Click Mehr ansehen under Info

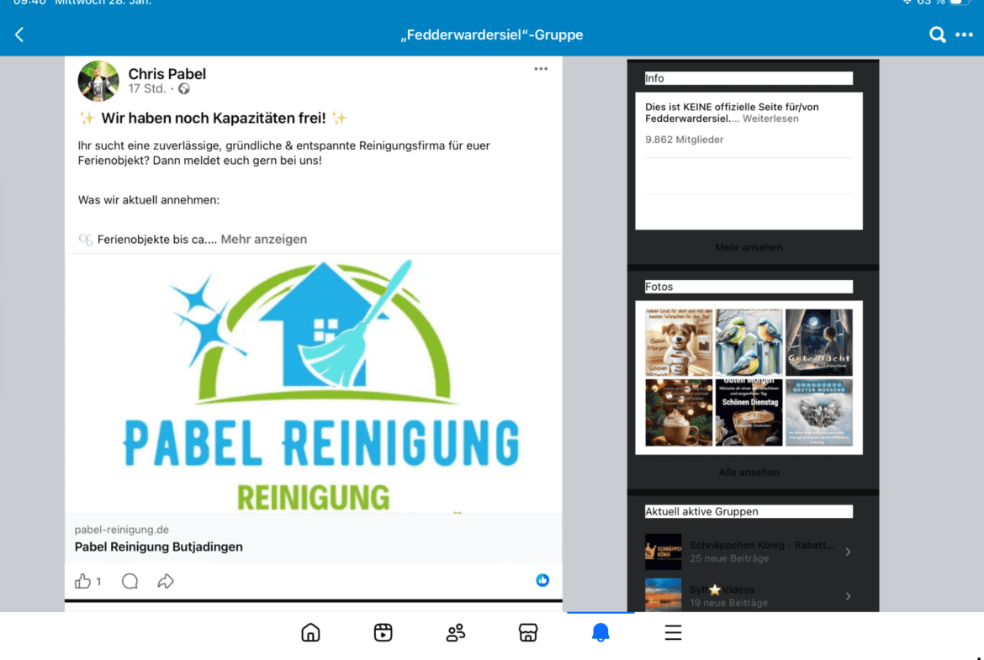click(749, 247)
